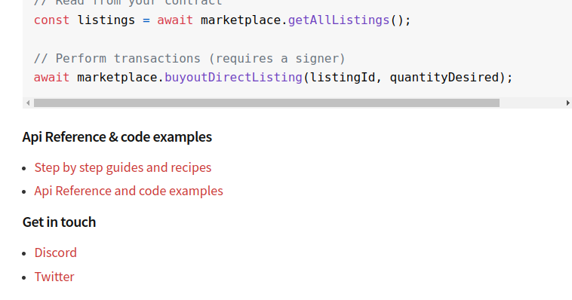Screen dimensions: 572x300
Task: Click the right scroll arrow of code block
Action: pos(567,103)
